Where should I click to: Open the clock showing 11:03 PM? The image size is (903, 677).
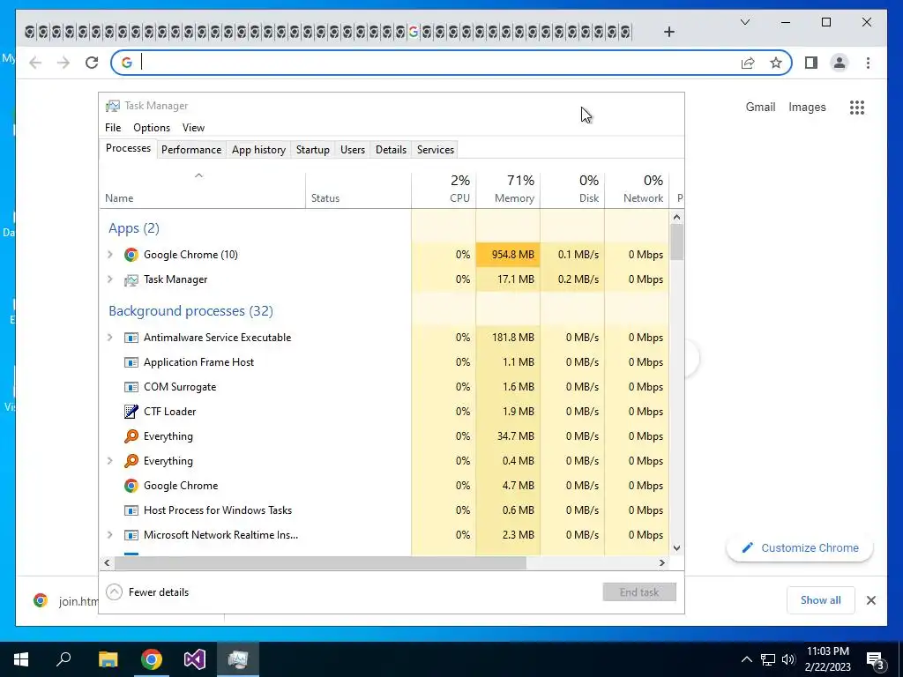[x=827, y=659]
